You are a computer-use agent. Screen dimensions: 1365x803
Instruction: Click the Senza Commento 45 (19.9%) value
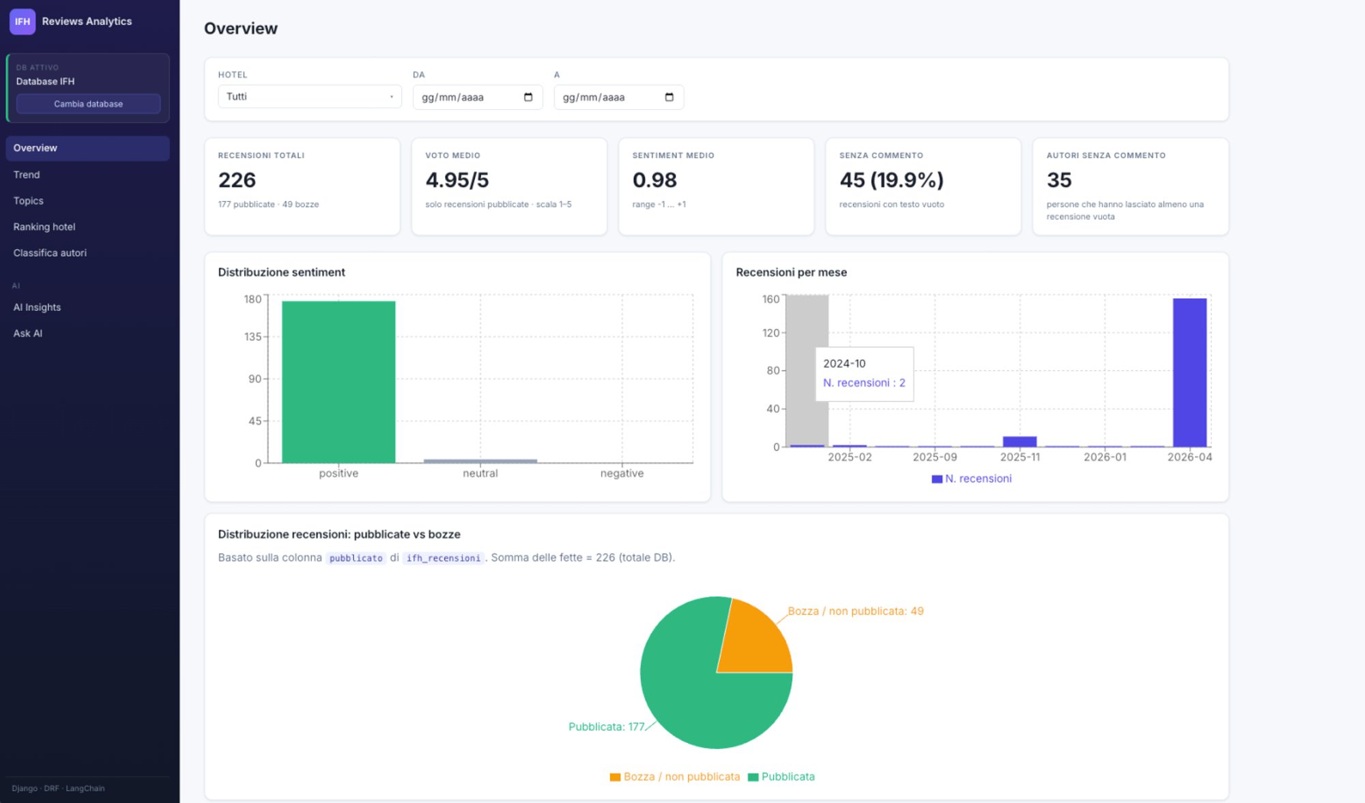click(891, 180)
